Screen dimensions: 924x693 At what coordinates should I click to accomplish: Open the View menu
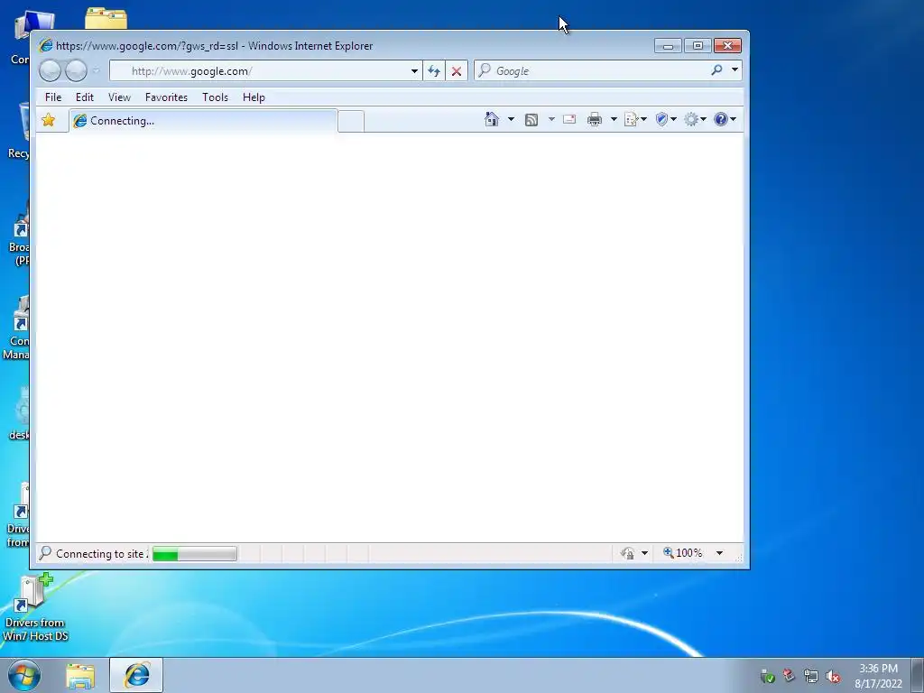point(119,97)
